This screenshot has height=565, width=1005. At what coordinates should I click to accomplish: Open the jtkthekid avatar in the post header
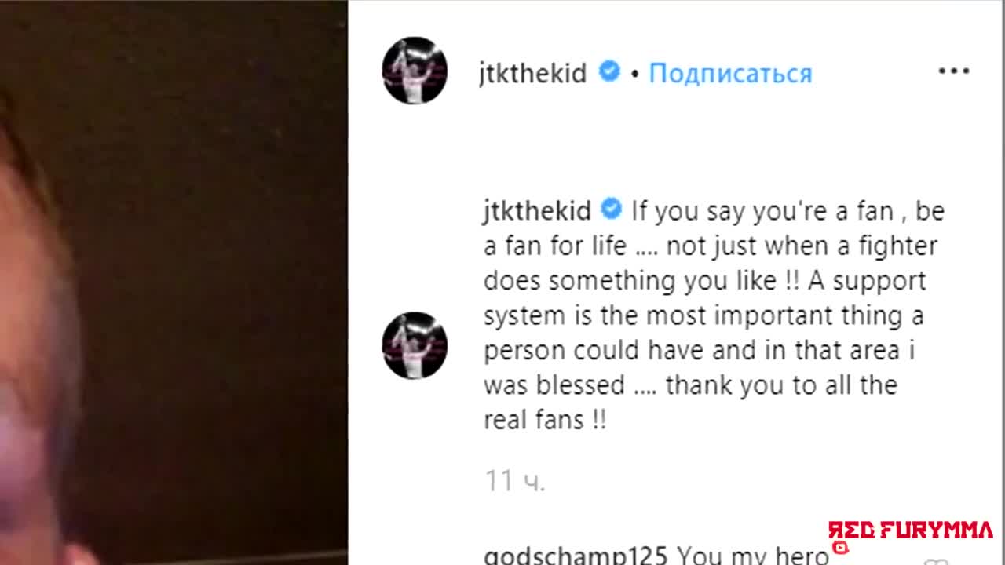(415, 71)
